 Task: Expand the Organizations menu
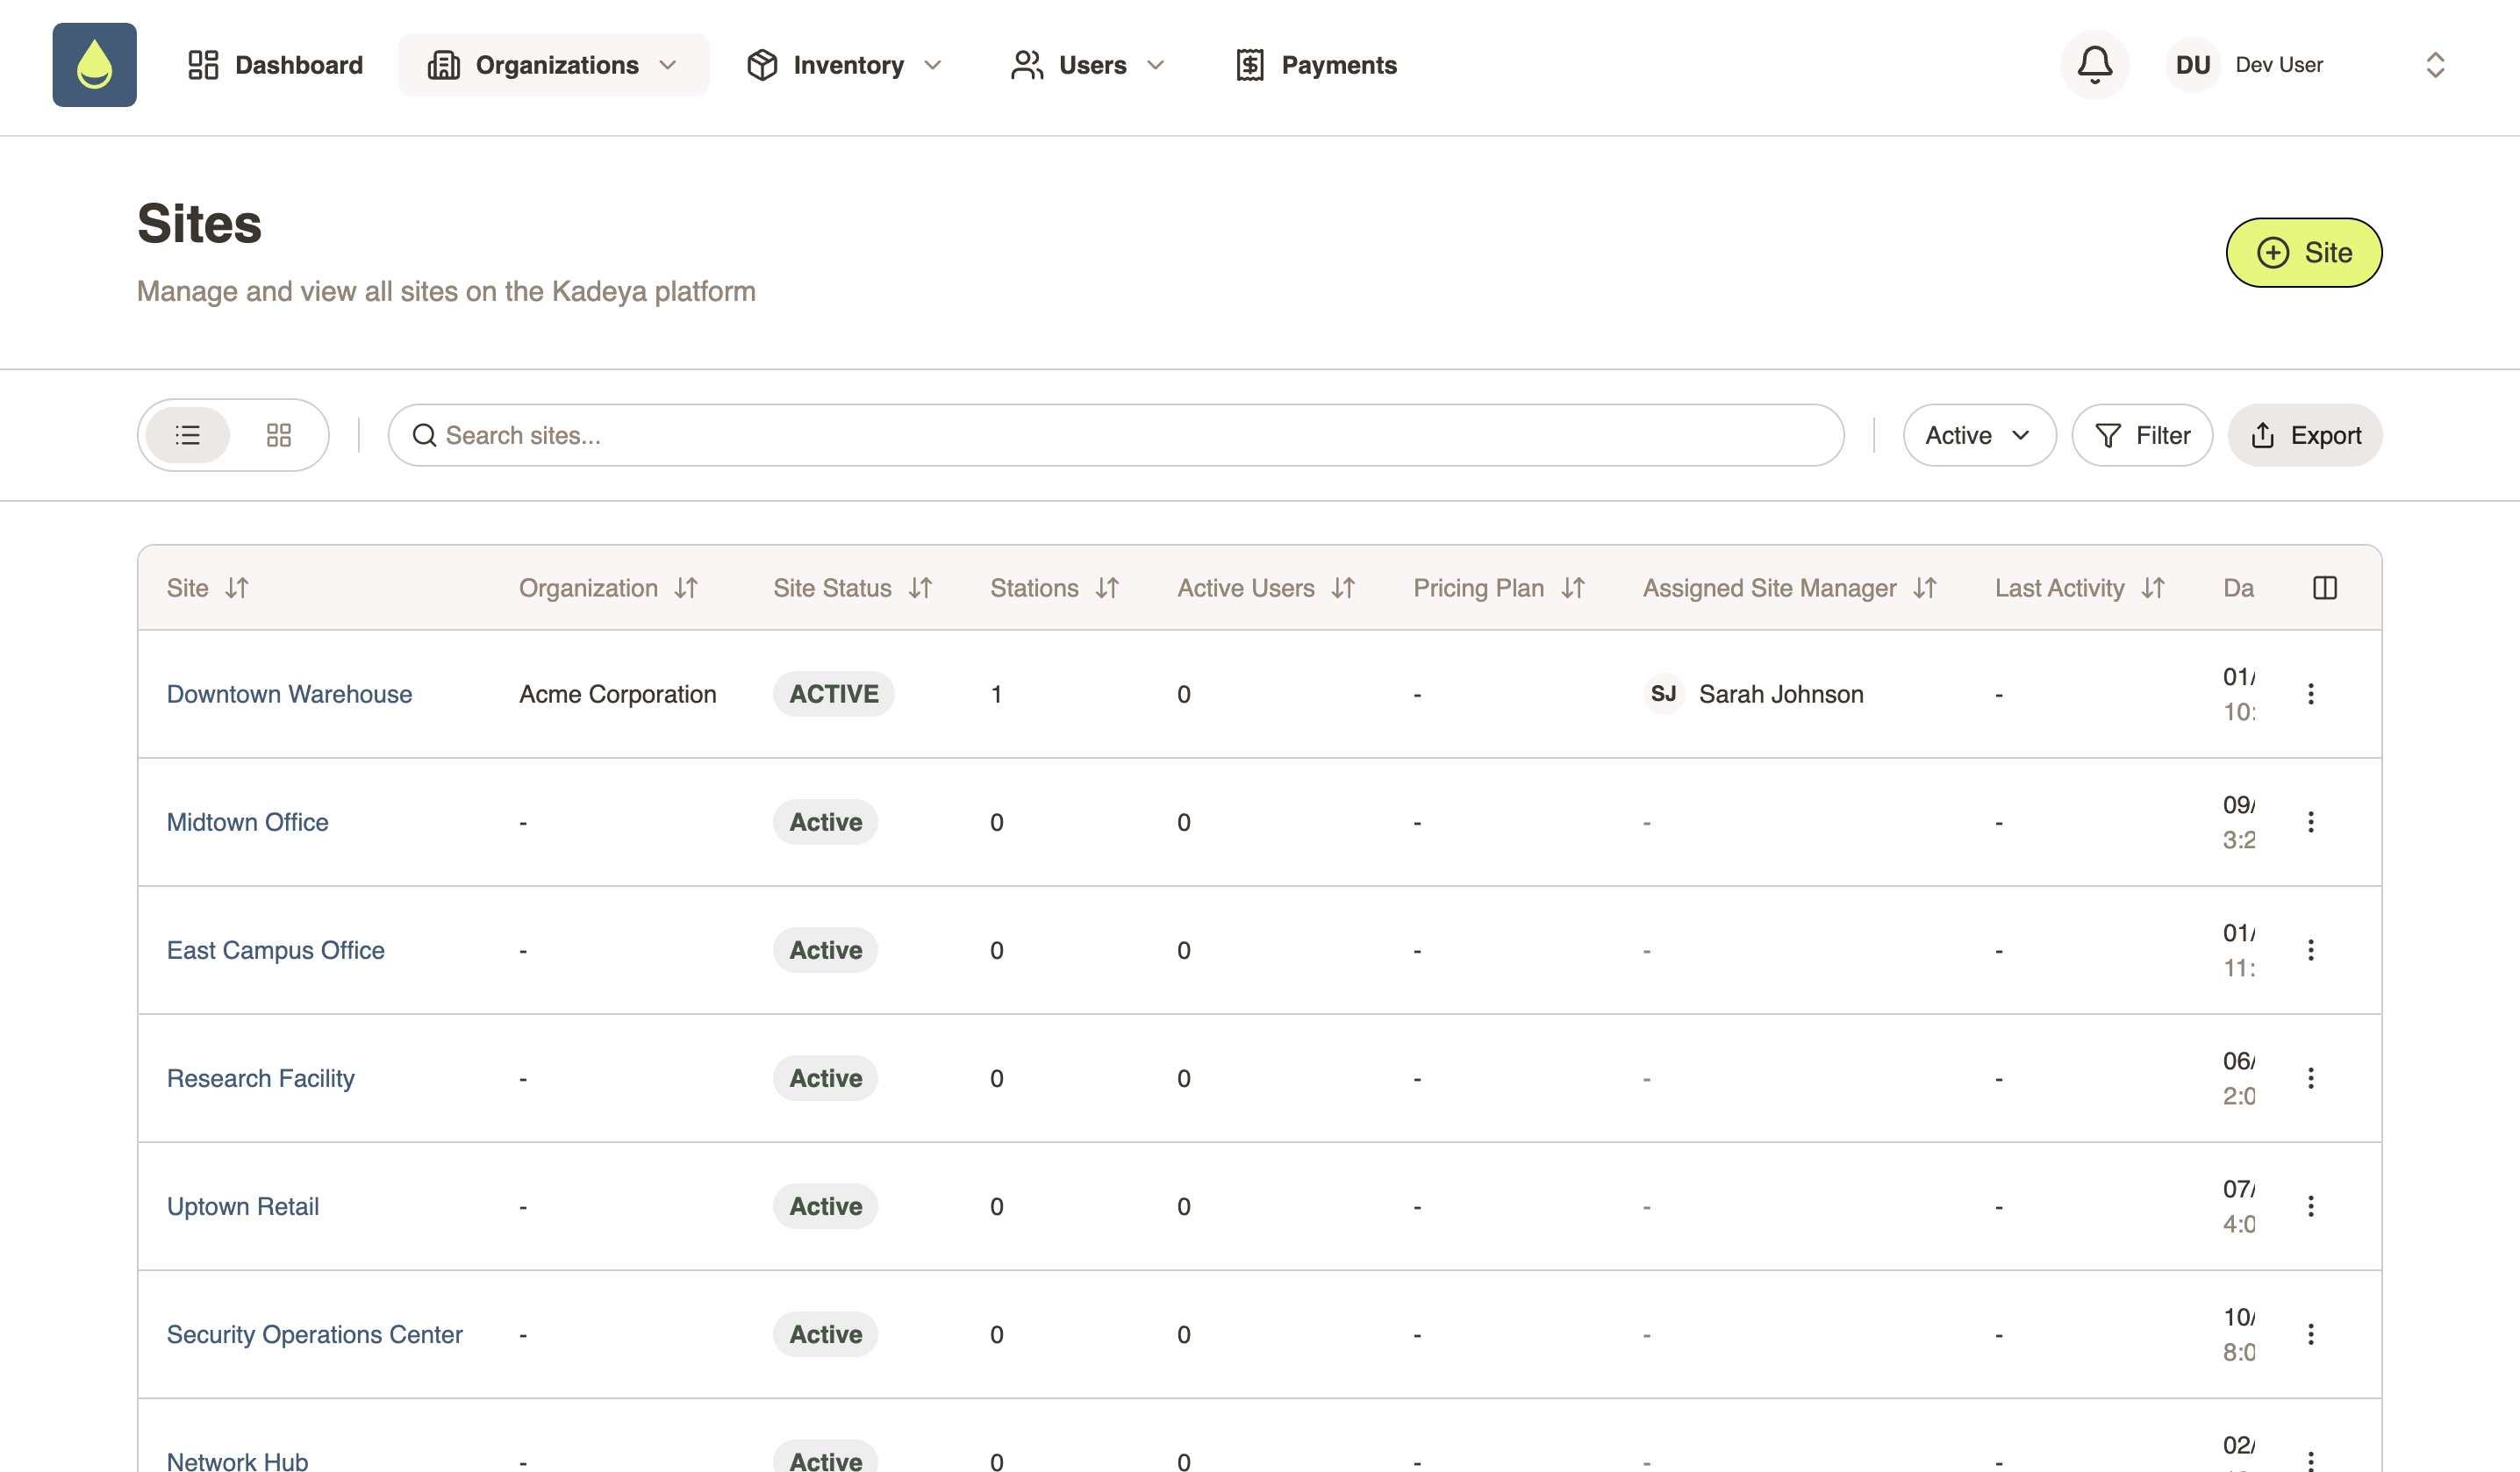[x=554, y=65]
